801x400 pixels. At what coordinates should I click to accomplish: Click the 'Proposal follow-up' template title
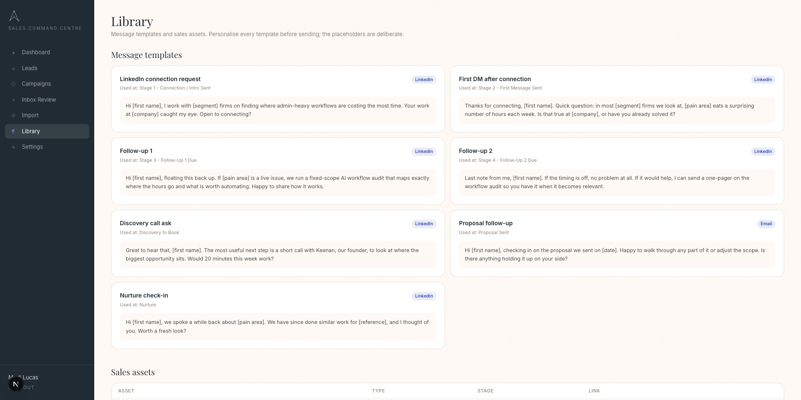point(485,223)
